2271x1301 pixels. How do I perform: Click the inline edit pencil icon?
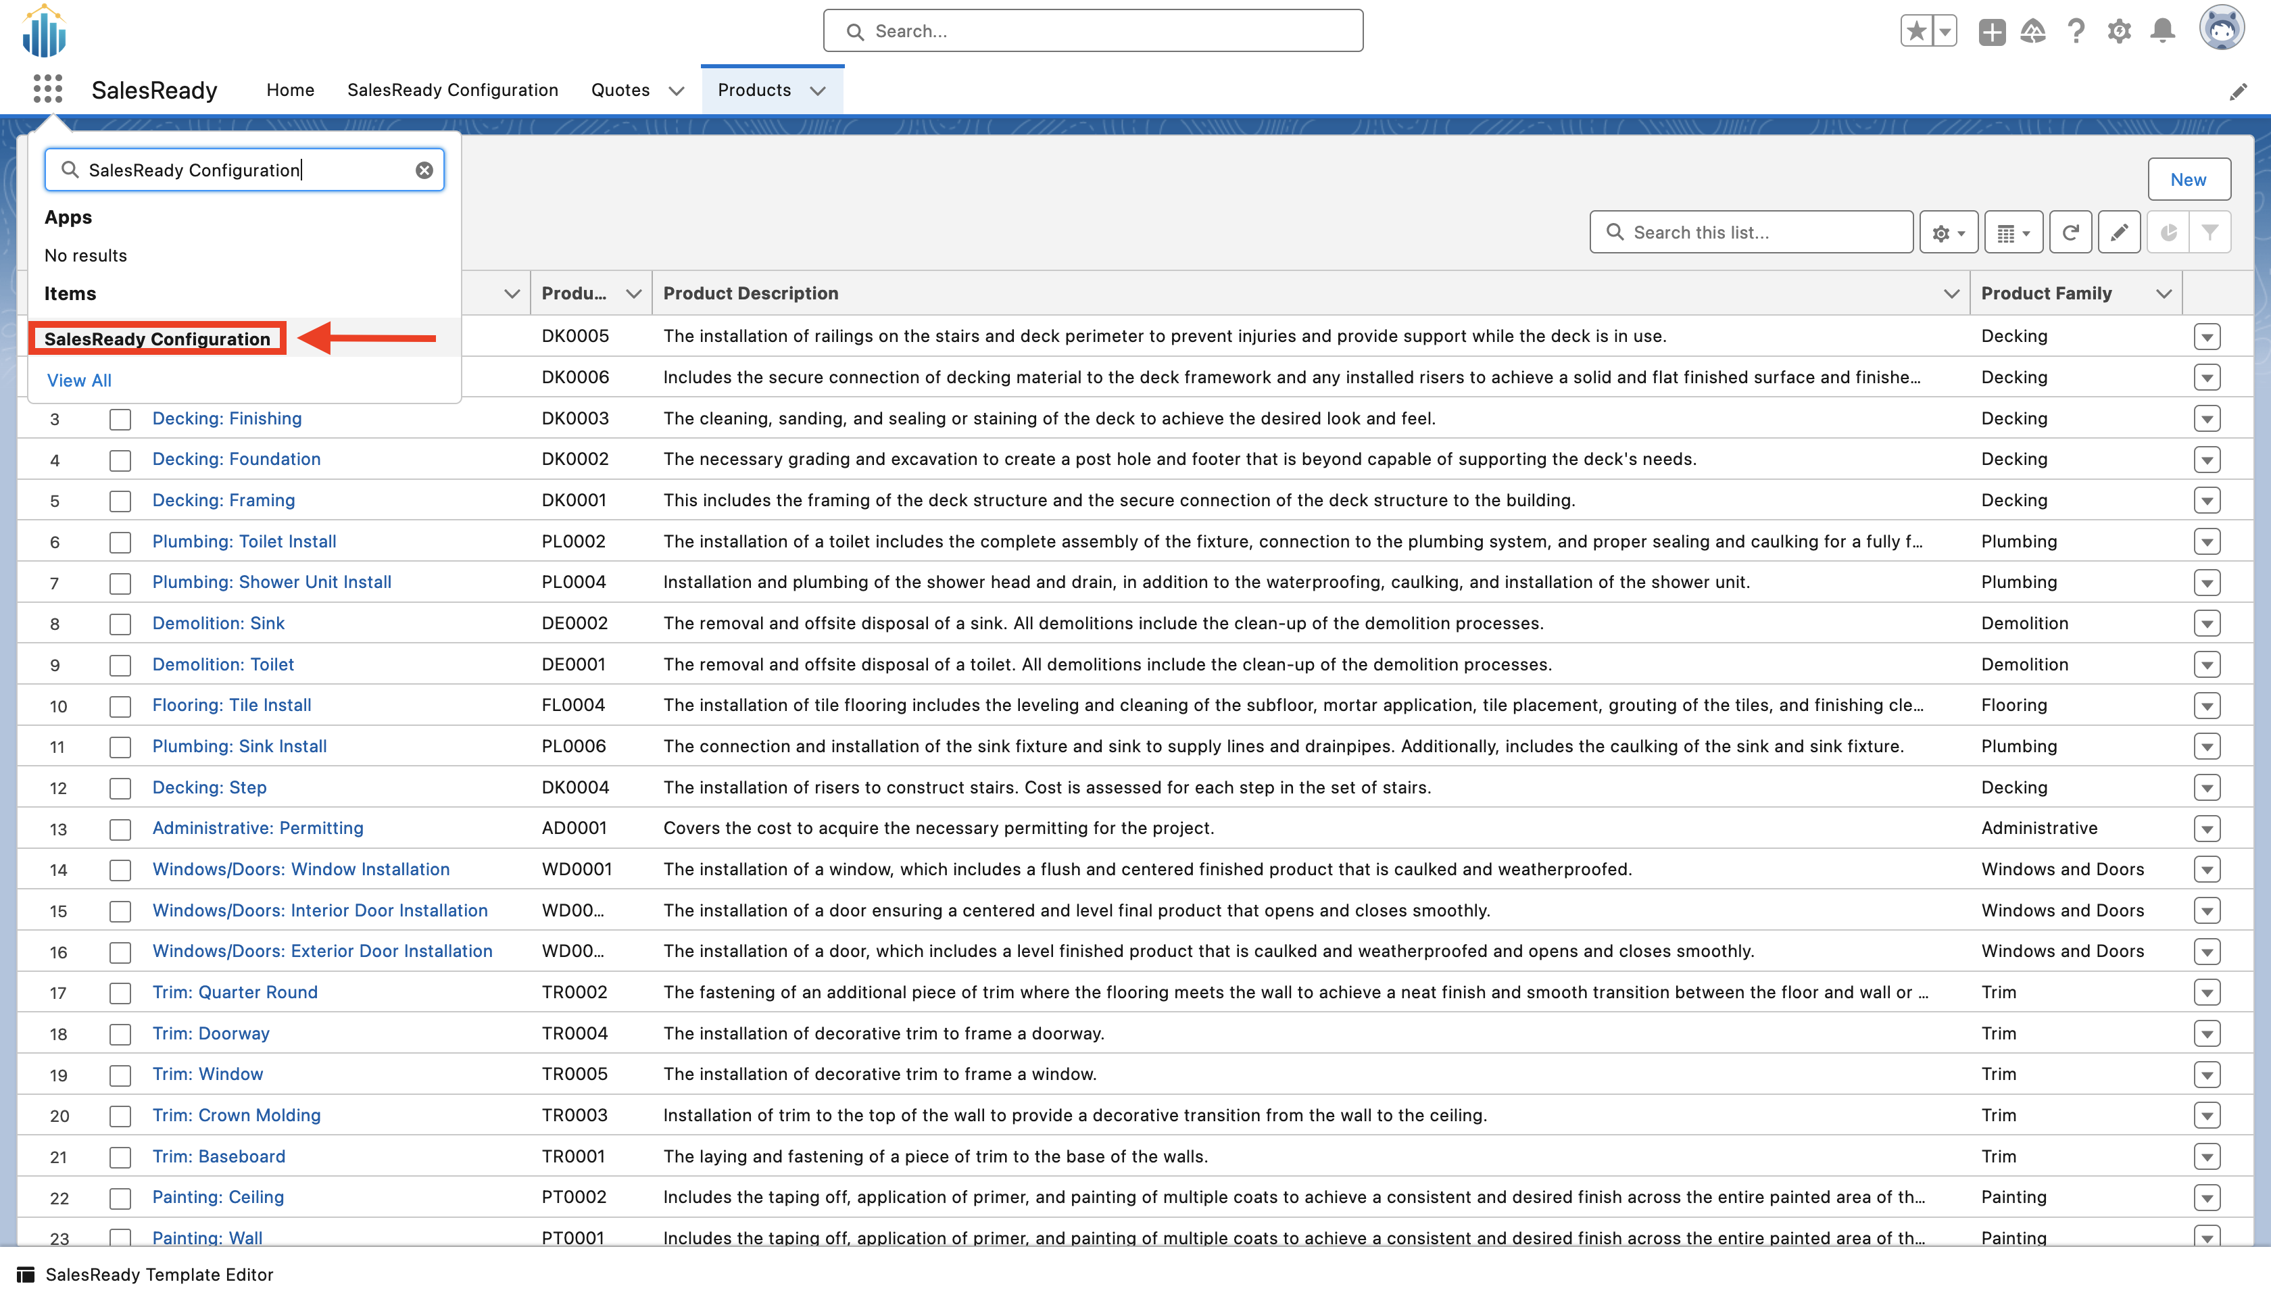click(x=2119, y=233)
